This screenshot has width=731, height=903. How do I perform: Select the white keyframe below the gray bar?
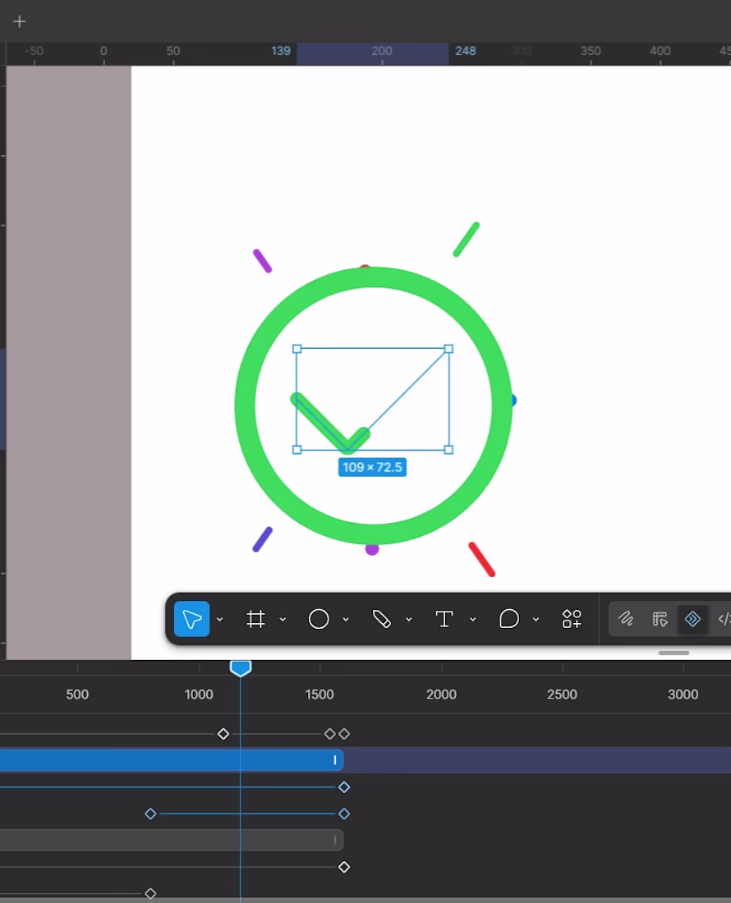coord(344,867)
